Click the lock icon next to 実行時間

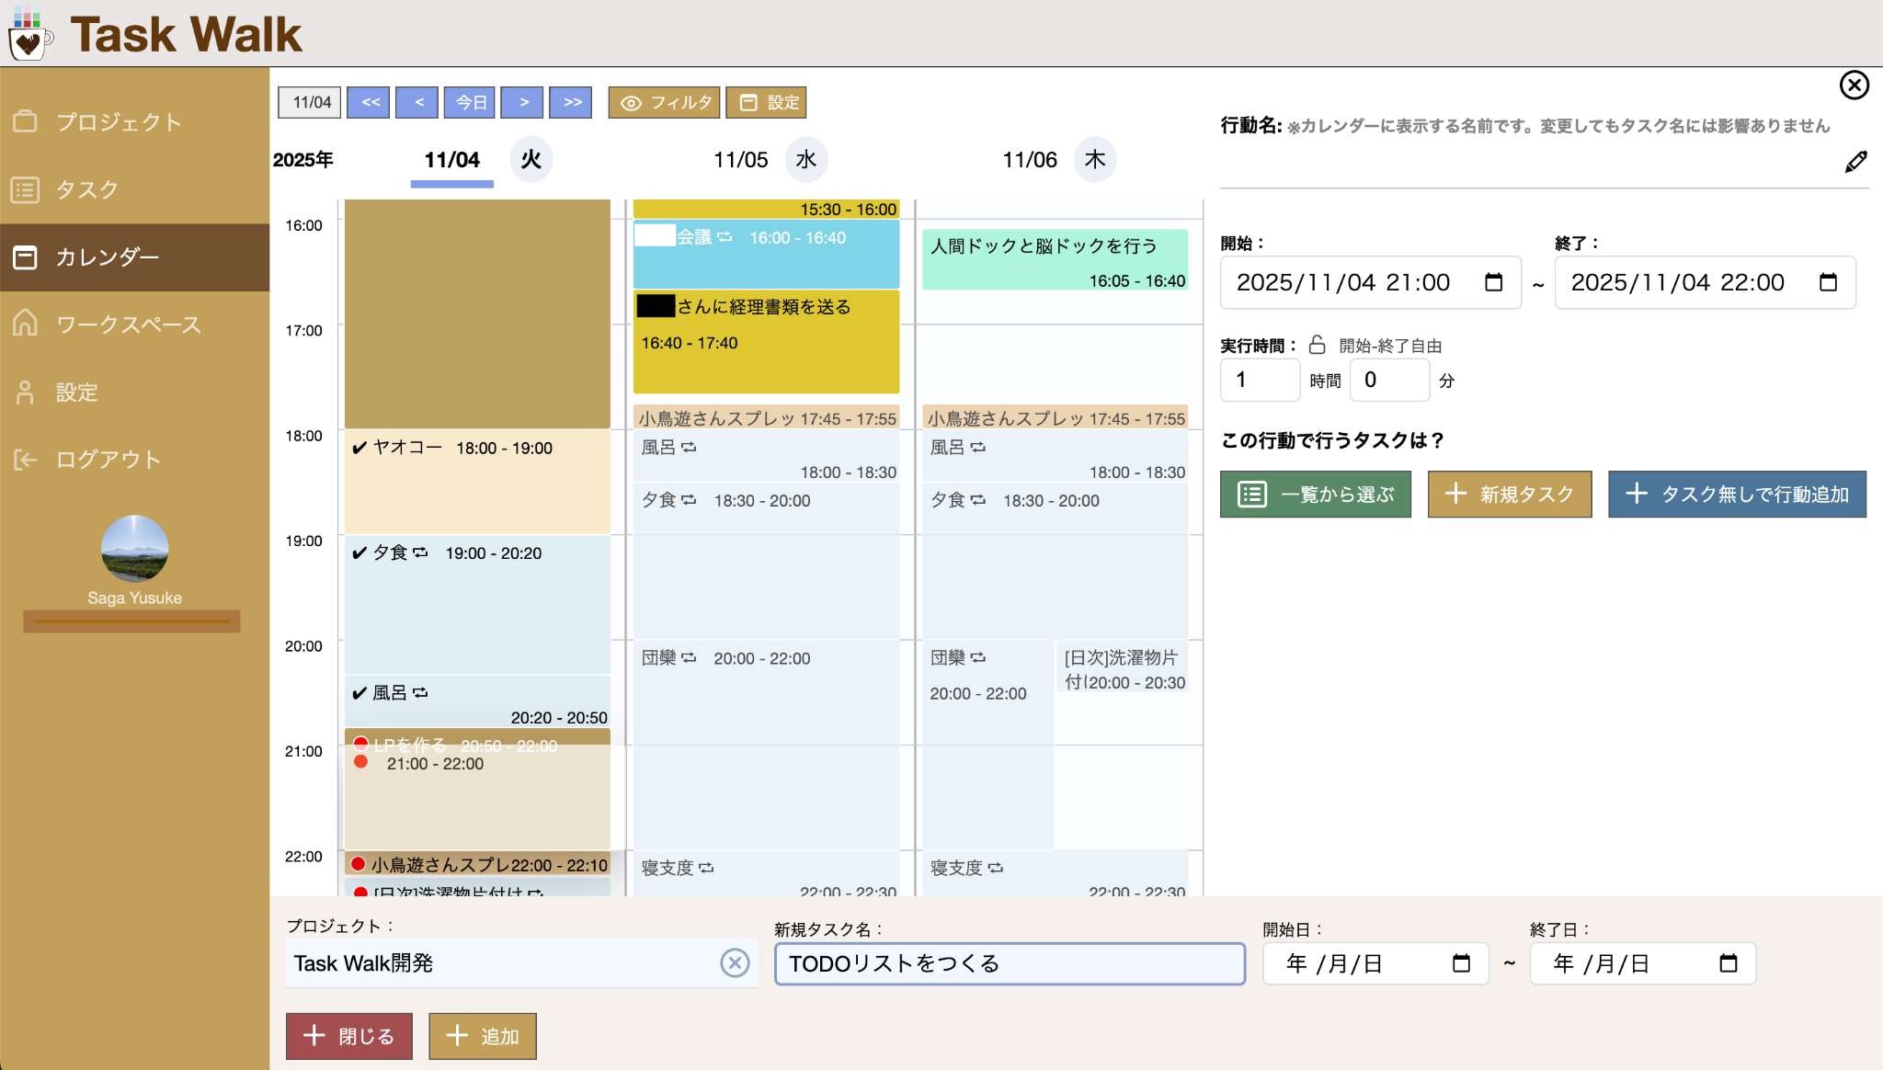1317,345
